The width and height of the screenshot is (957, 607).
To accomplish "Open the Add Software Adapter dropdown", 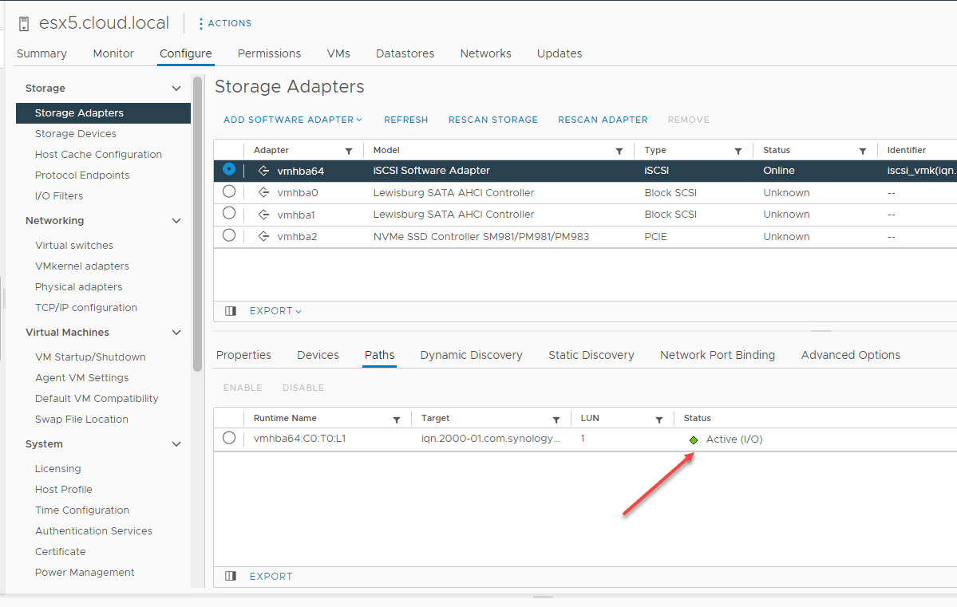I will 292,120.
